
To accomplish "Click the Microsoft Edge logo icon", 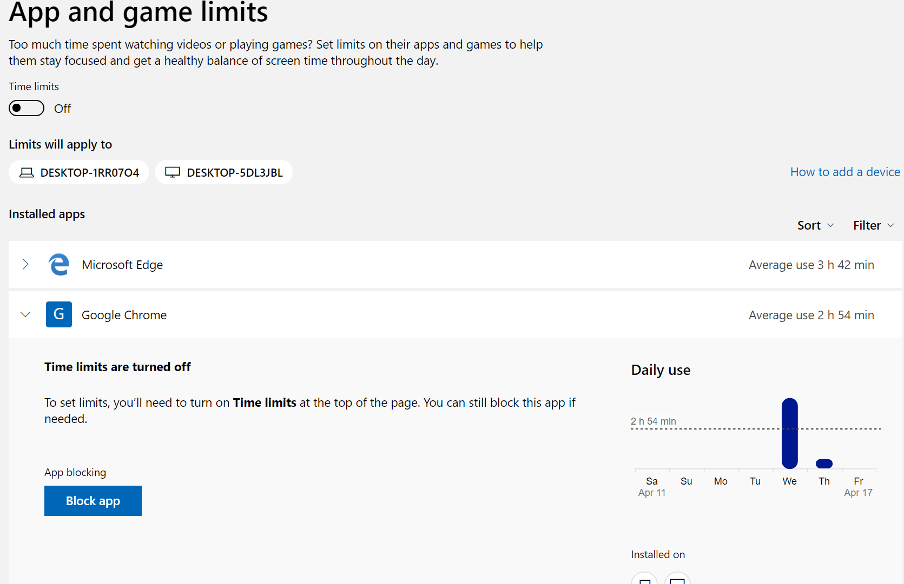I will [x=59, y=265].
